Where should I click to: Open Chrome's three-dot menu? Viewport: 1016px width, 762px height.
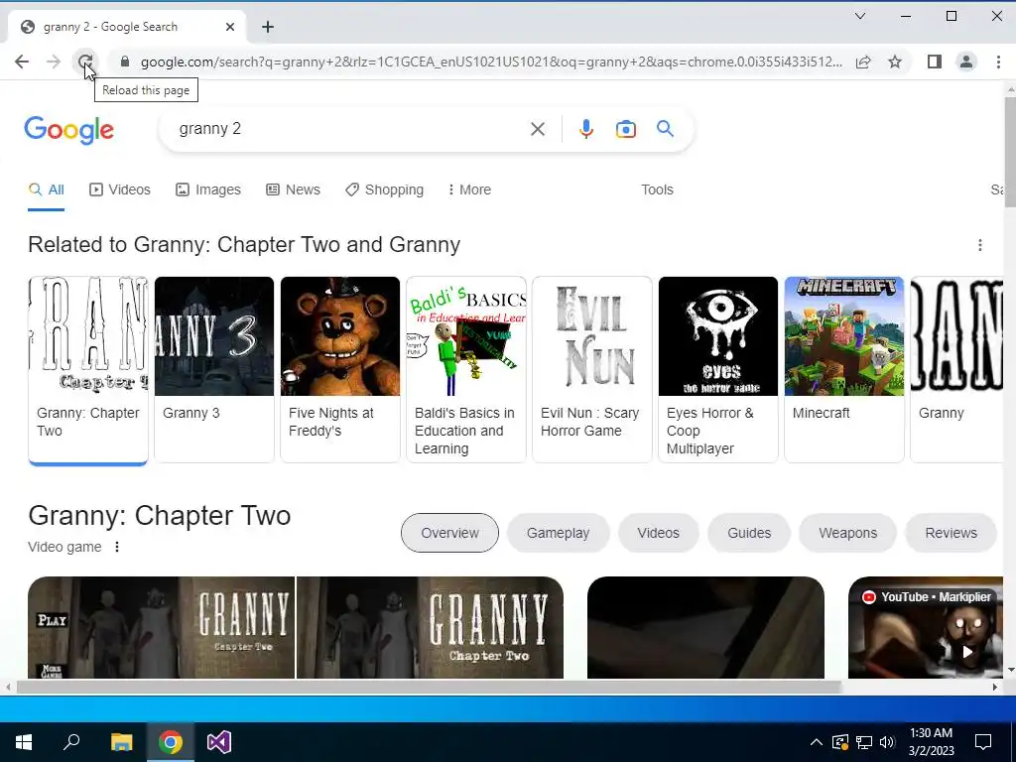pyautogui.click(x=998, y=62)
